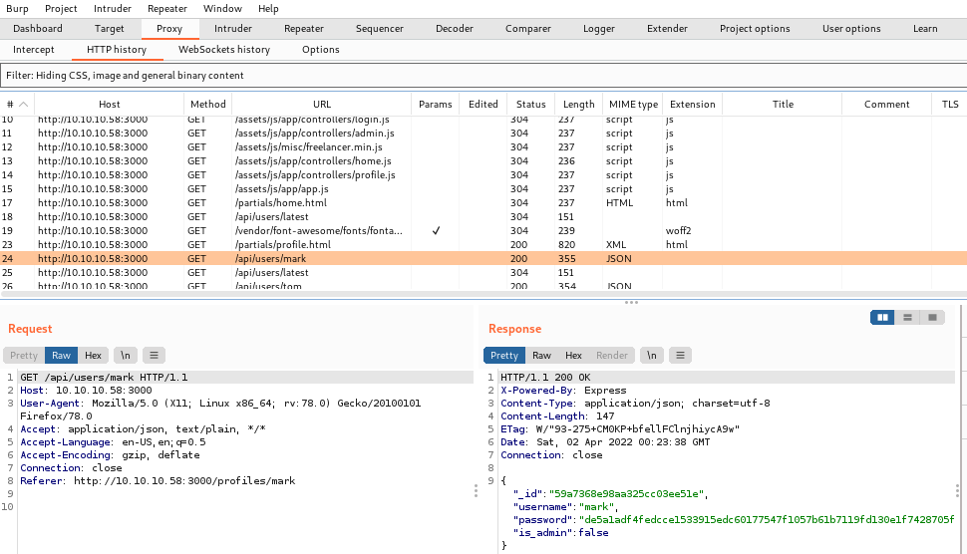Switch Request view to Pretty
This screenshot has width=967, height=554.
24,355
